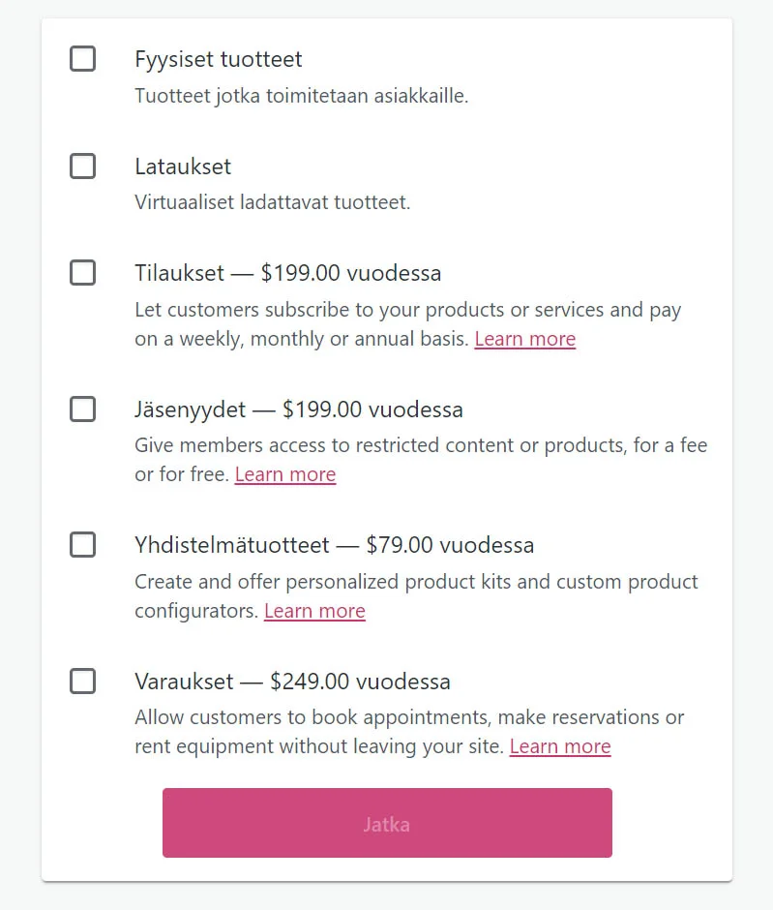Viewport: 773px width, 910px height.
Task: Check the Tilaukset subscription checkbox
Action: click(83, 273)
